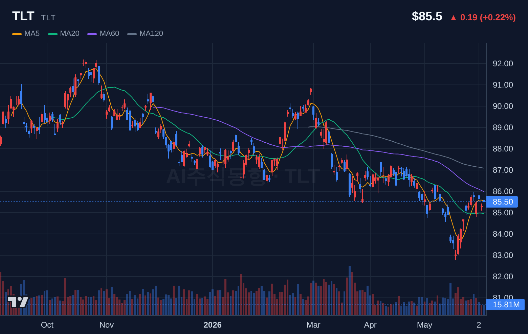
Task: Click the gray MA120 color swatch
Action: [132, 34]
